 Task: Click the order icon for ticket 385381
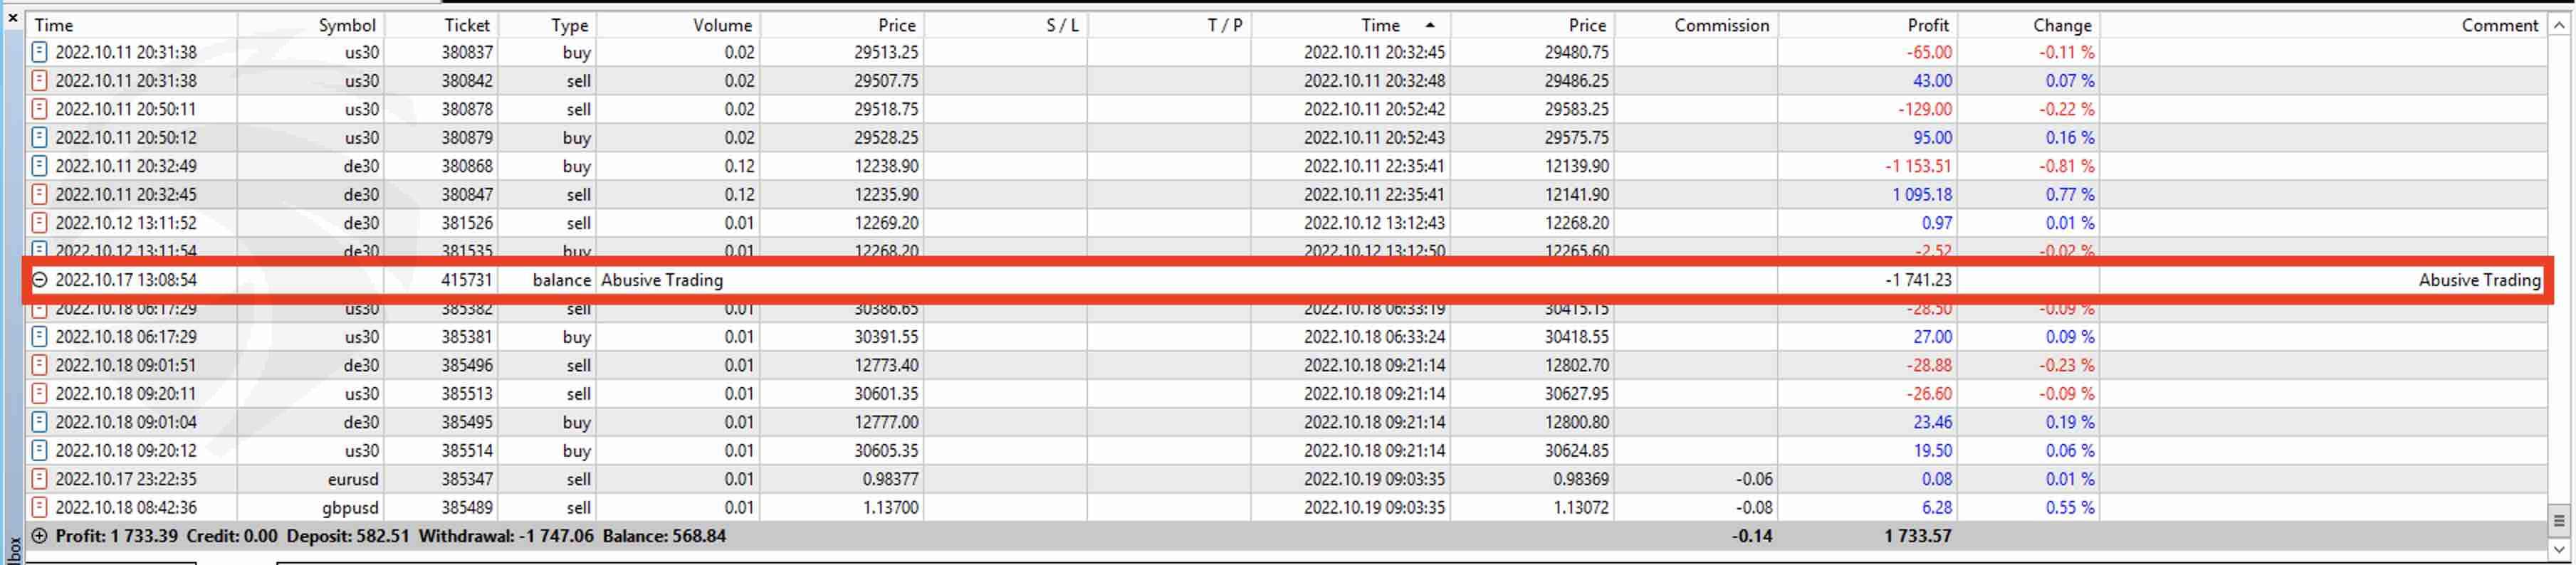(x=39, y=337)
